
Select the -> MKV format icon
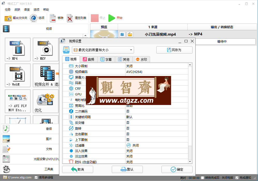click(x=46, y=49)
